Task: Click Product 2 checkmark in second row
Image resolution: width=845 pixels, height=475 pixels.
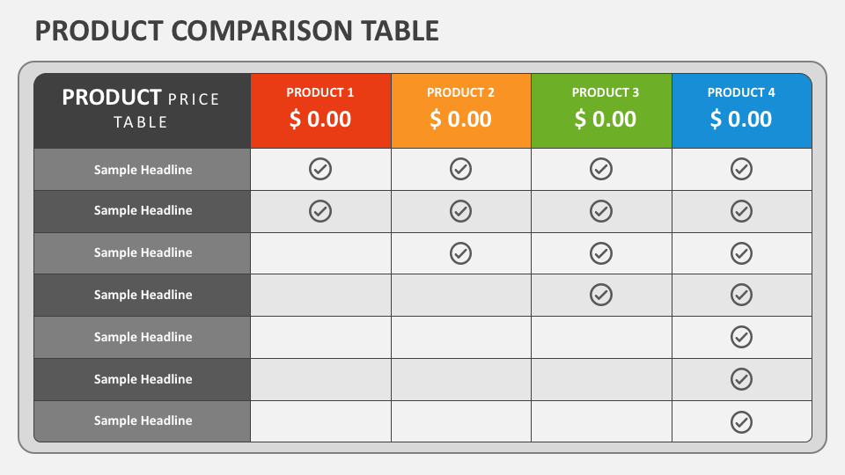Action: click(460, 211)
